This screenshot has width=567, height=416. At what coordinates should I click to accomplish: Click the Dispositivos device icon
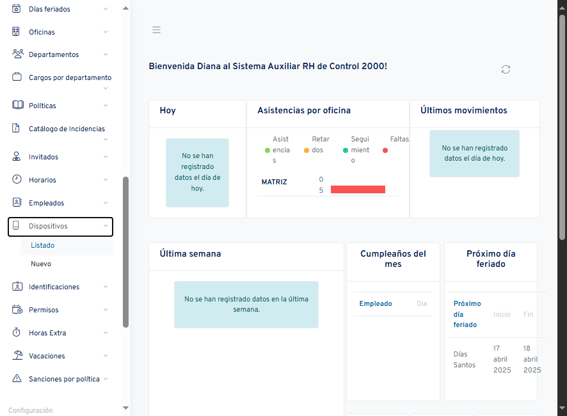click(15, 225)
